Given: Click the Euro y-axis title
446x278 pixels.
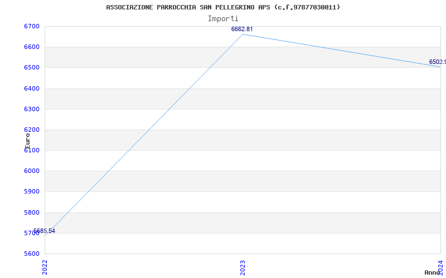Looking at the screenshot, I should click(27, 141).
